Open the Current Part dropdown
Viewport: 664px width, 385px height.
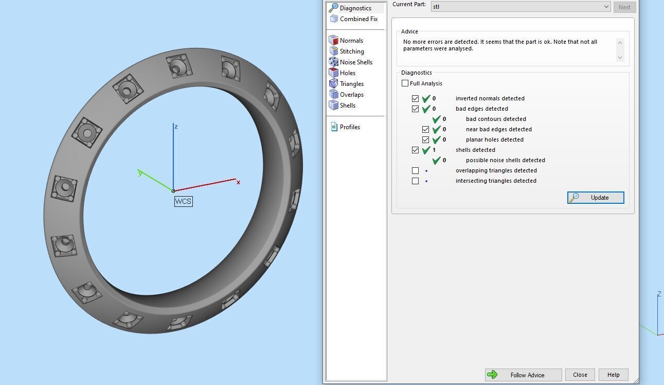[x=520, y=7]
